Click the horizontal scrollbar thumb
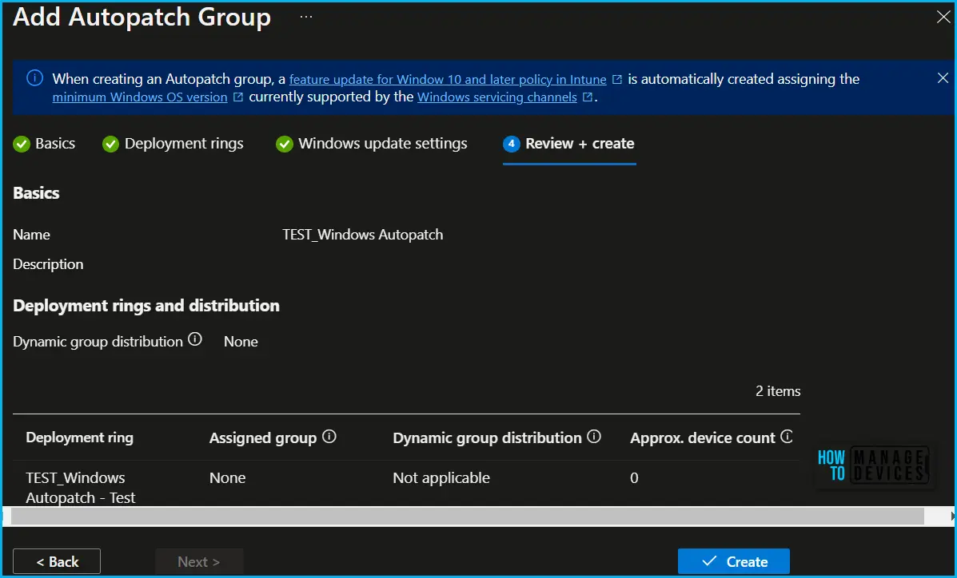Image resolution: width=957 pixels, height=578 pixels. click(x=468, y=516)
